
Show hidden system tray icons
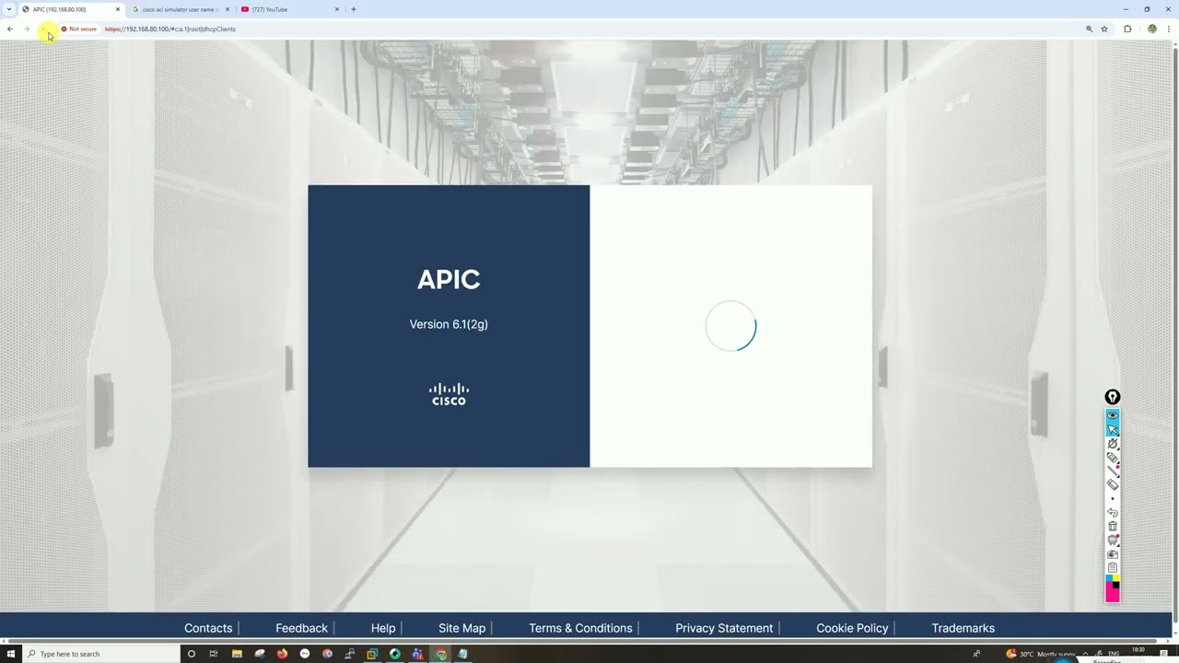click(1085, 654)
